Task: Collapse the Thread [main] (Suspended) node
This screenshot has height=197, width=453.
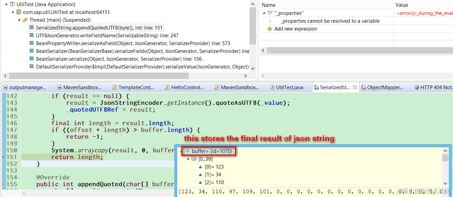Action: pyautogui.click(x=18, y=20)
